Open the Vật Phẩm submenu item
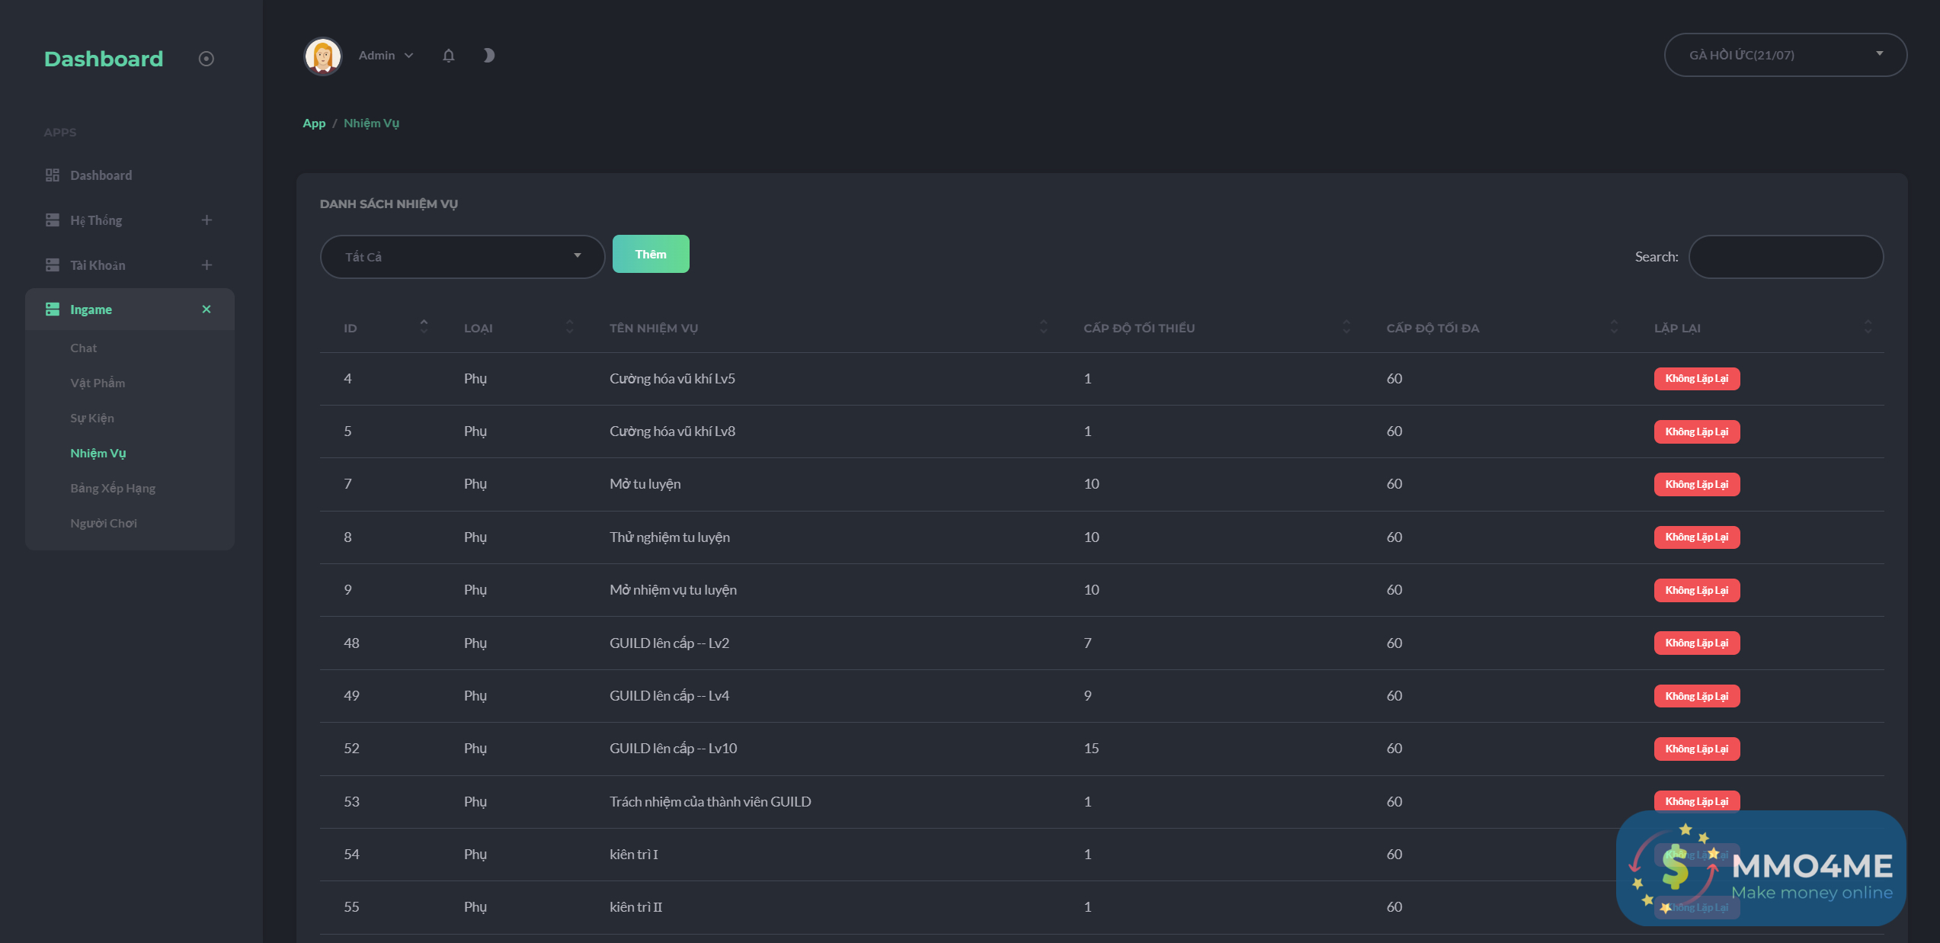Screen dimensions: 1940x943 click(x=98, y=383)
